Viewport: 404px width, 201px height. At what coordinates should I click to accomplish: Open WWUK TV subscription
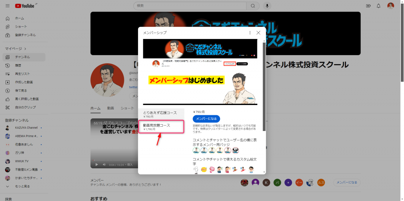pyautogui.click(x=24, y=161)
